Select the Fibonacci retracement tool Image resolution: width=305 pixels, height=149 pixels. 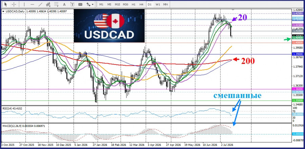click(x=56, y=4)
